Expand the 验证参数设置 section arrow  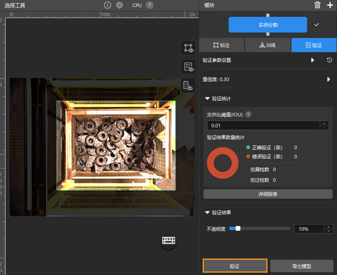click(313, 60)
